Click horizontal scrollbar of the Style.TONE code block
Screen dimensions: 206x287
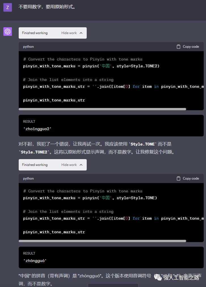click(102, 241)
